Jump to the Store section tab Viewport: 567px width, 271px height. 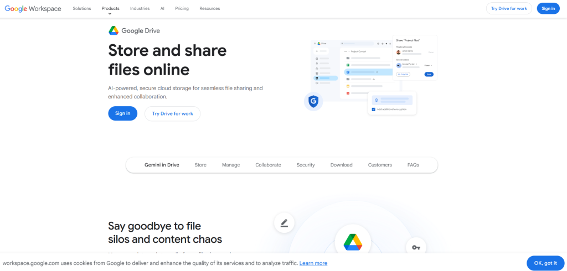(x=200, y=165)
